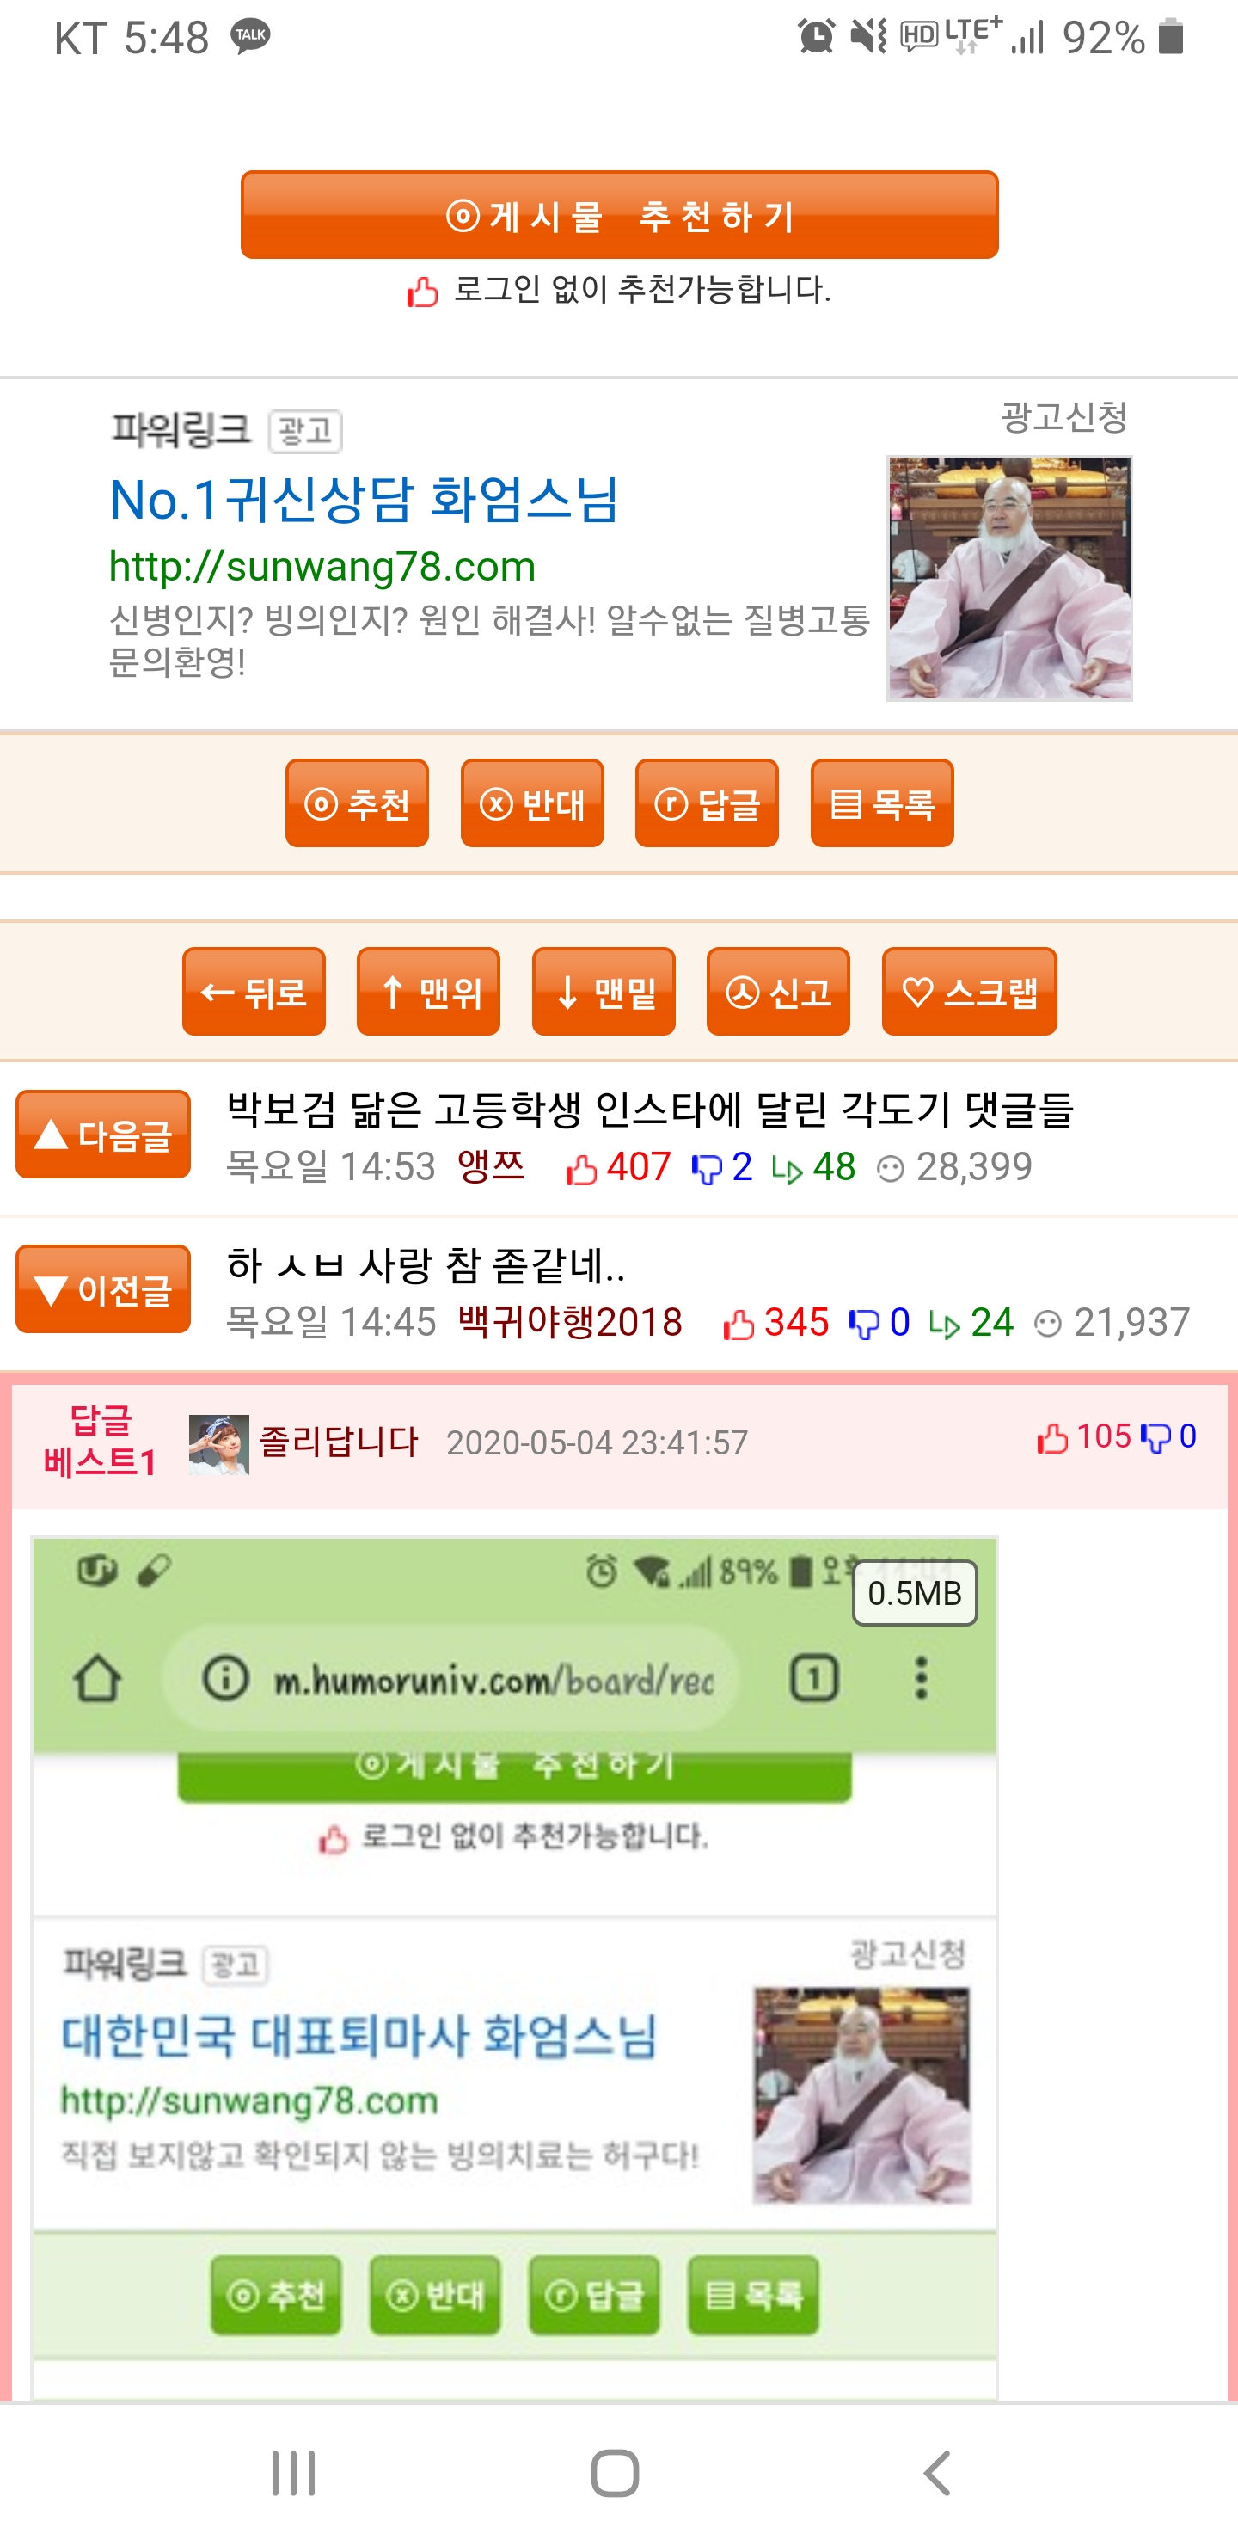Return to list with 목록 button
The image size is (1238, 2546).
coord(881,803)
